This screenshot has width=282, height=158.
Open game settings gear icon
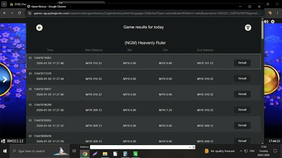273,22
